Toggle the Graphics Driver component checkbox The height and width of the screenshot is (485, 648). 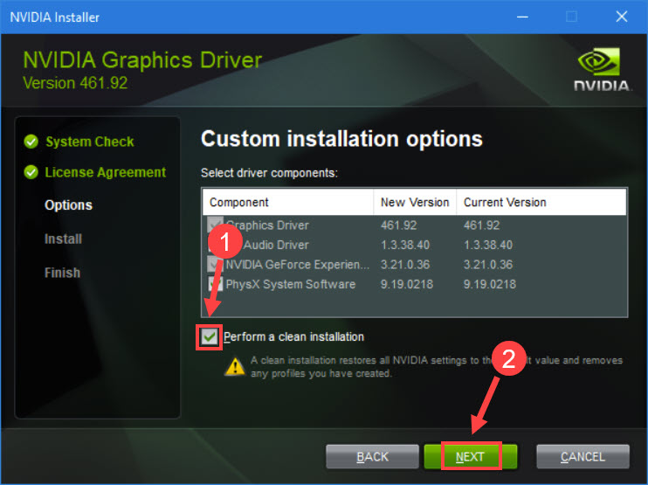pos(215,225)
